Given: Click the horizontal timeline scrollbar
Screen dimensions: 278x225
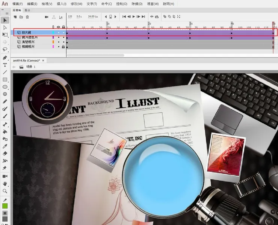Looking at the screenshot, I should tap(95, 55).
